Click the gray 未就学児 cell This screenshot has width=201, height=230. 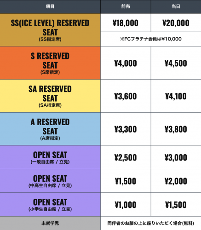pos(50,223)
